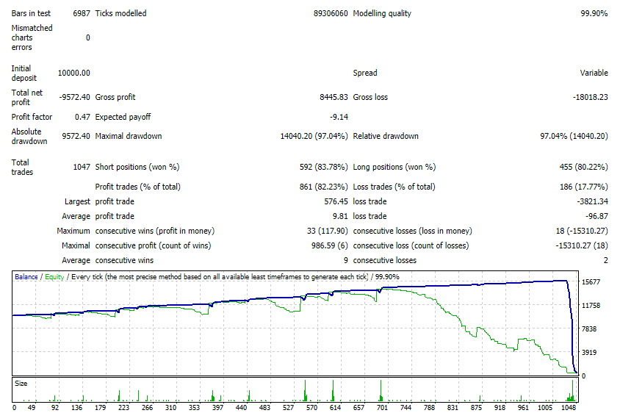Click the Mismatched charts errors label
620x413 pixels.
click(32, 37)
